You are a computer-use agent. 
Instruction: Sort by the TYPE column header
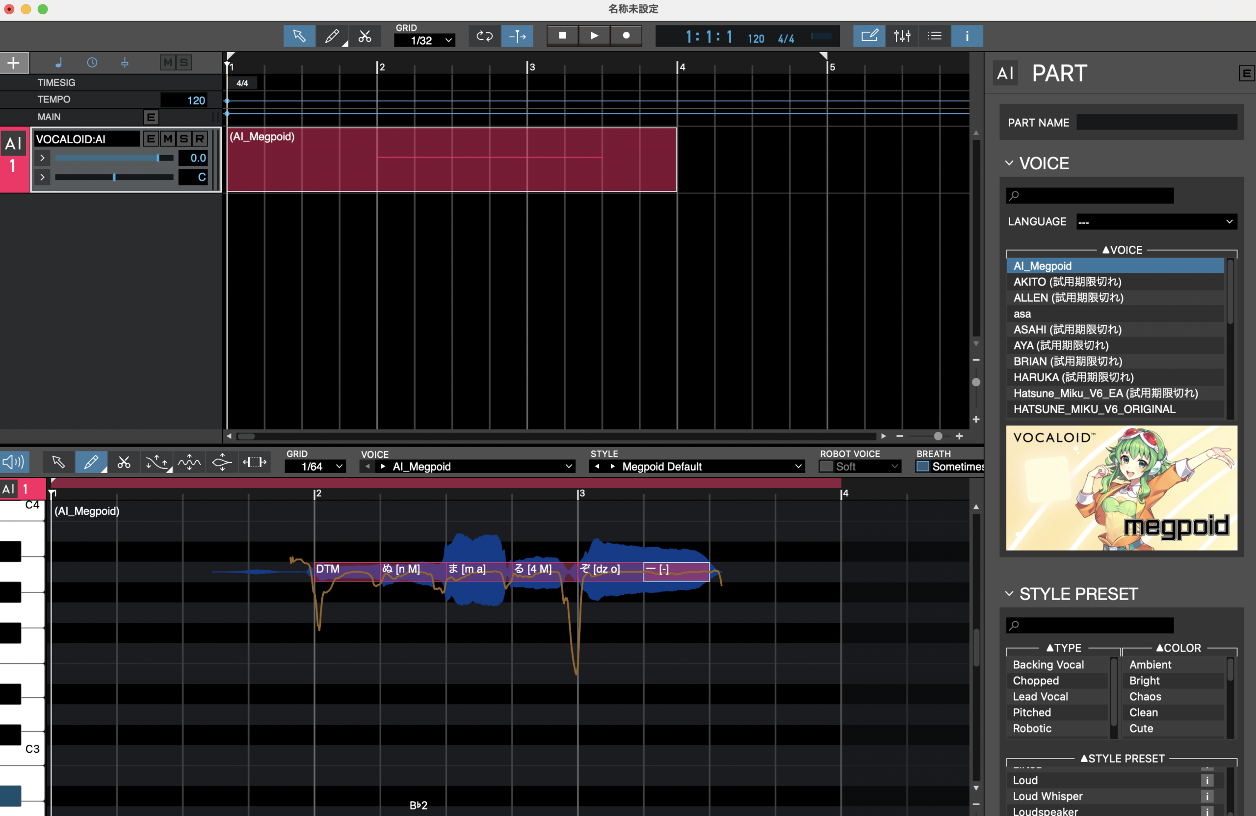[x=1063, y=648]
